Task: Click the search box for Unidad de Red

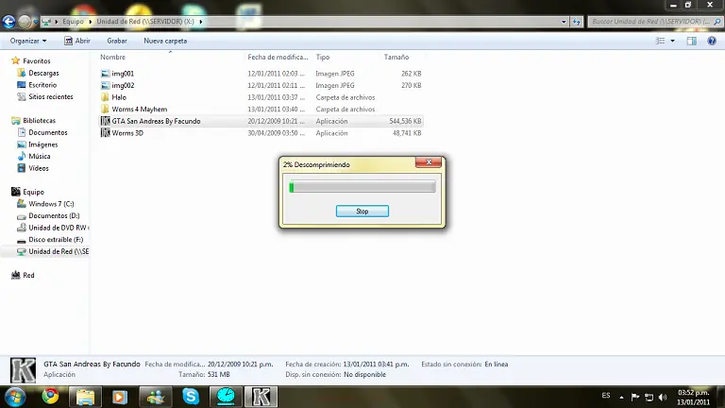Action: [655, 22]
